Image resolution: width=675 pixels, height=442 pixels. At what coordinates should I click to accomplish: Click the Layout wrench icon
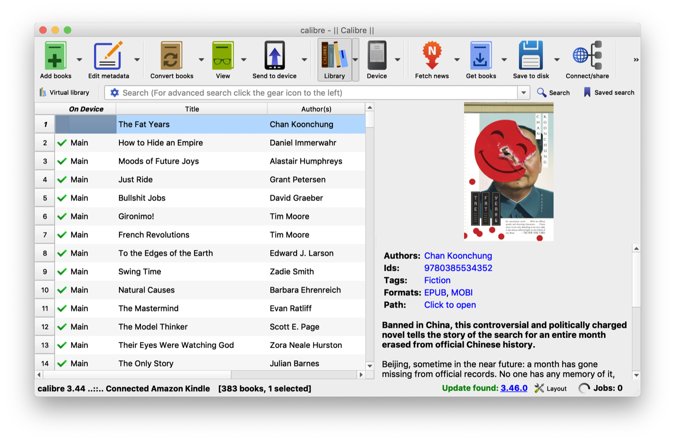539,388
